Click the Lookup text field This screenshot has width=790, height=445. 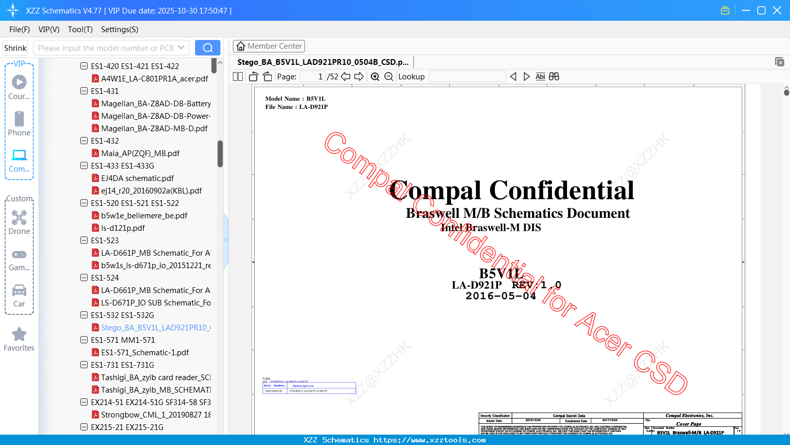(x=467, y=76)
